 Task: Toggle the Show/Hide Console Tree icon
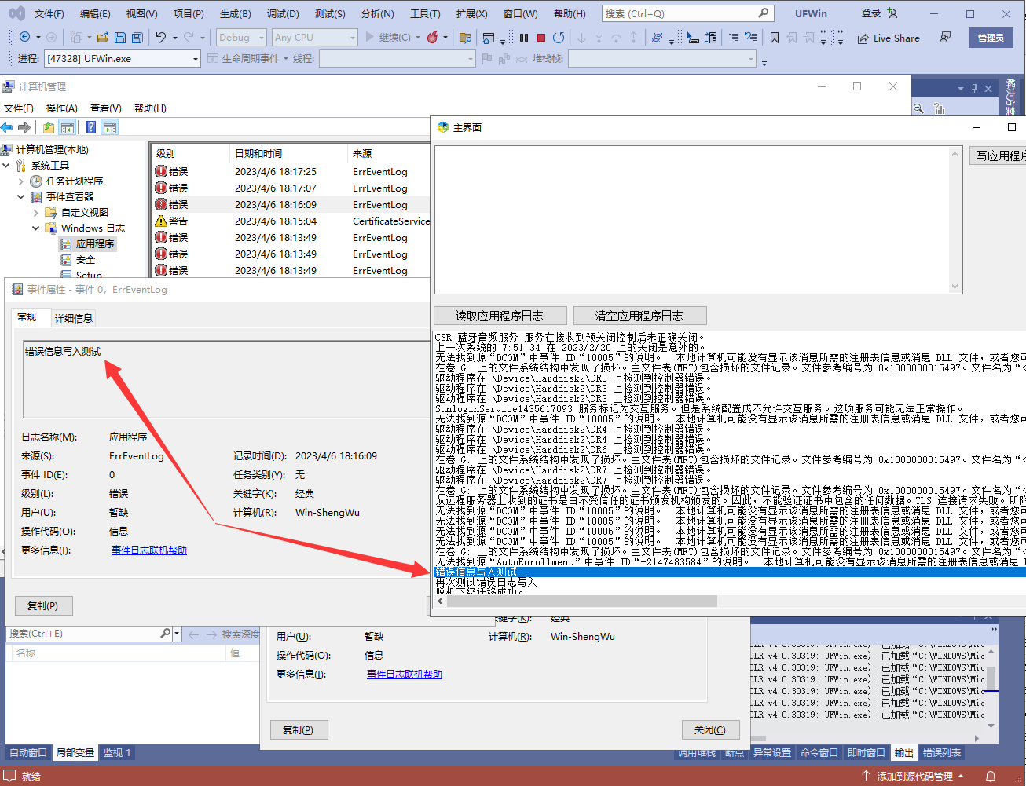[68, 127]
